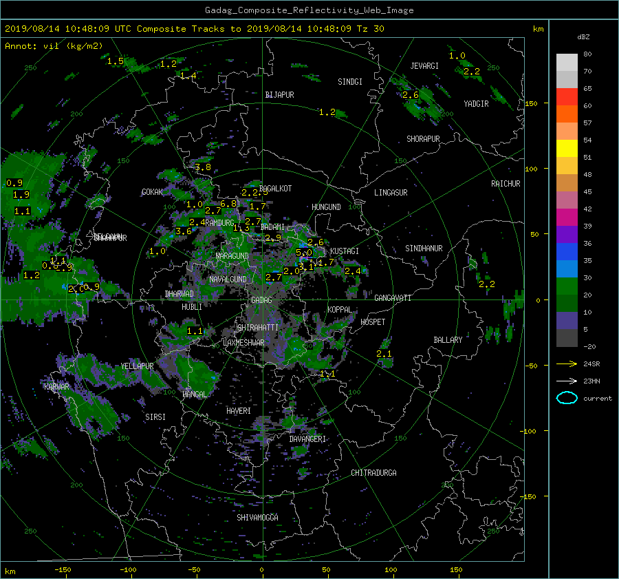Click the SINDHANUR city label
Viewport: 619px width, 579px height.
424,249
